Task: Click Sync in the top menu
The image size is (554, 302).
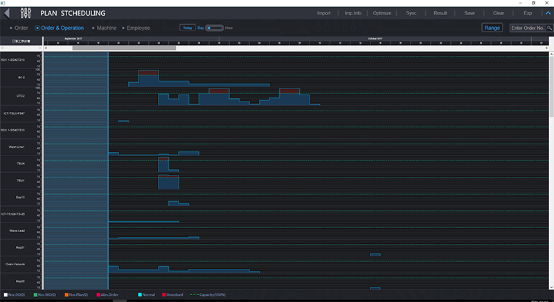Action: 411,12
